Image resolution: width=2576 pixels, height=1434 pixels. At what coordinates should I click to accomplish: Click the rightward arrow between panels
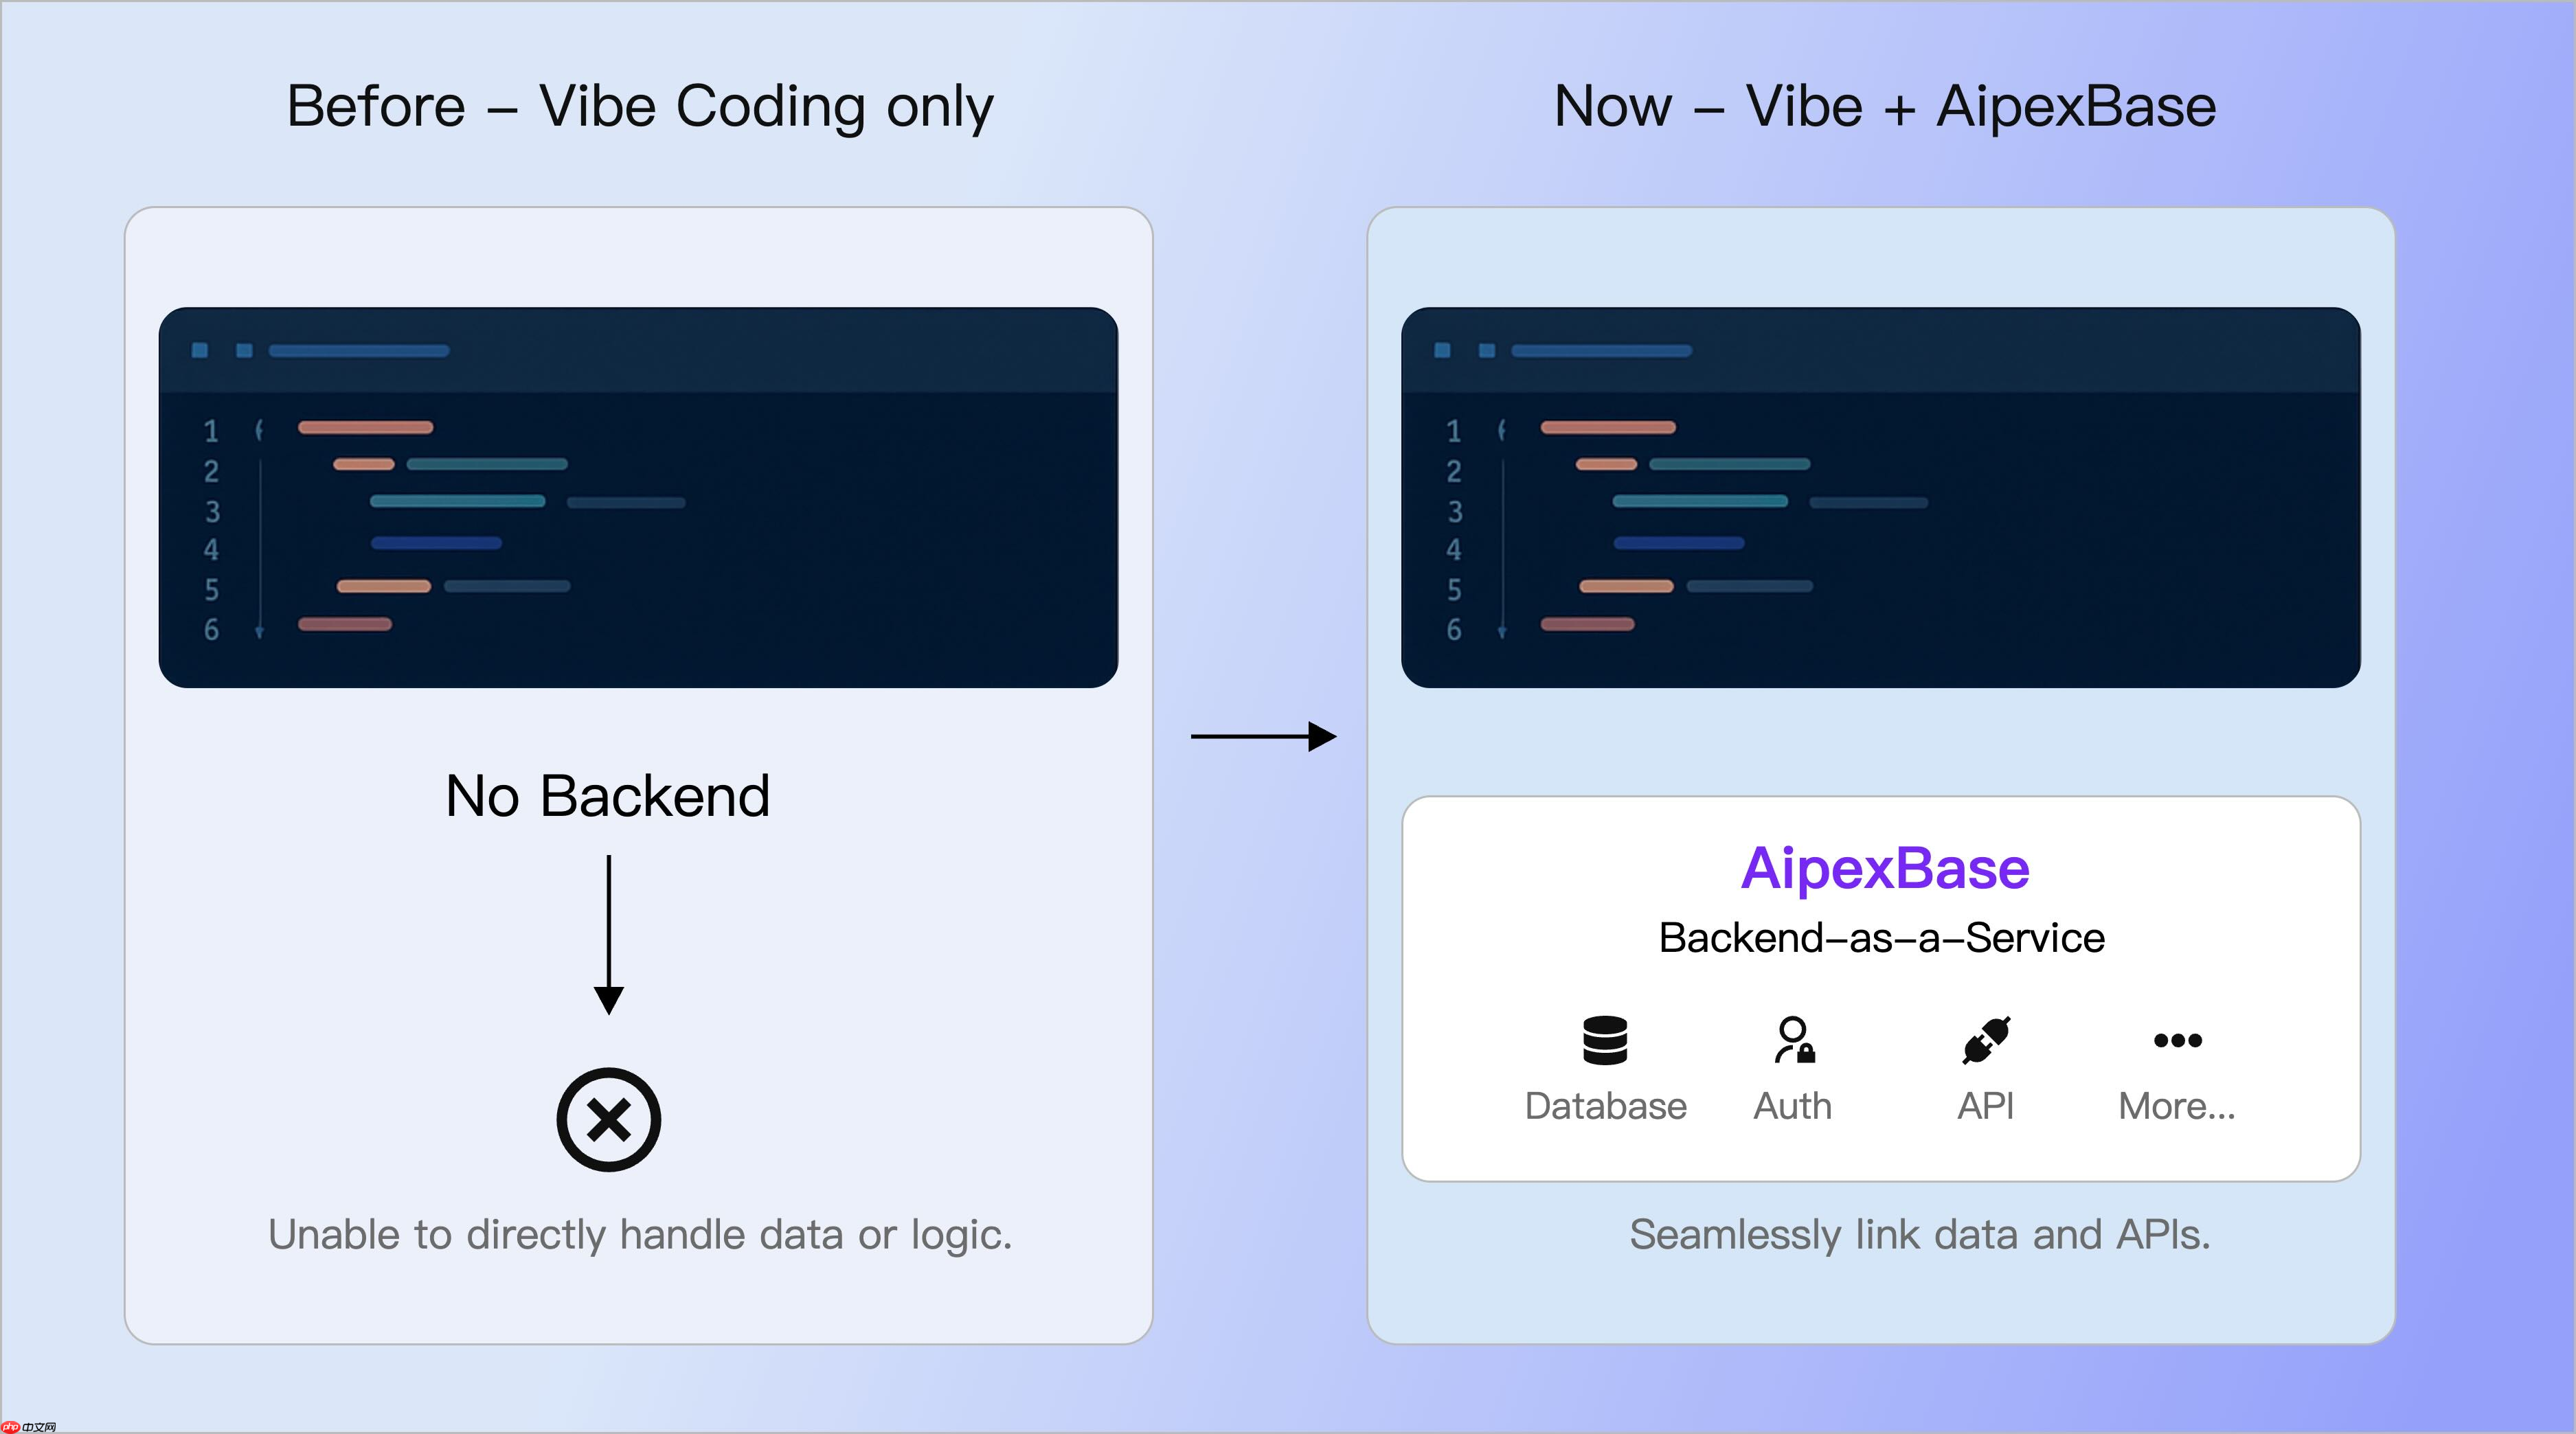coord(1262,736)
